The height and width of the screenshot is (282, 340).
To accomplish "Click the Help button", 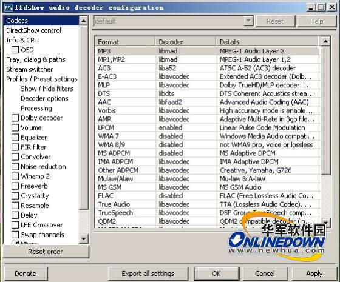I will 316,21.
